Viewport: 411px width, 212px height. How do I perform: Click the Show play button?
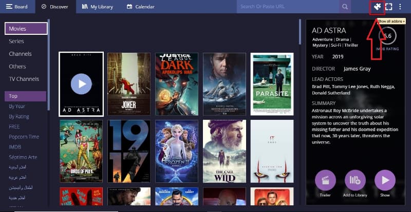coord(385,180)
